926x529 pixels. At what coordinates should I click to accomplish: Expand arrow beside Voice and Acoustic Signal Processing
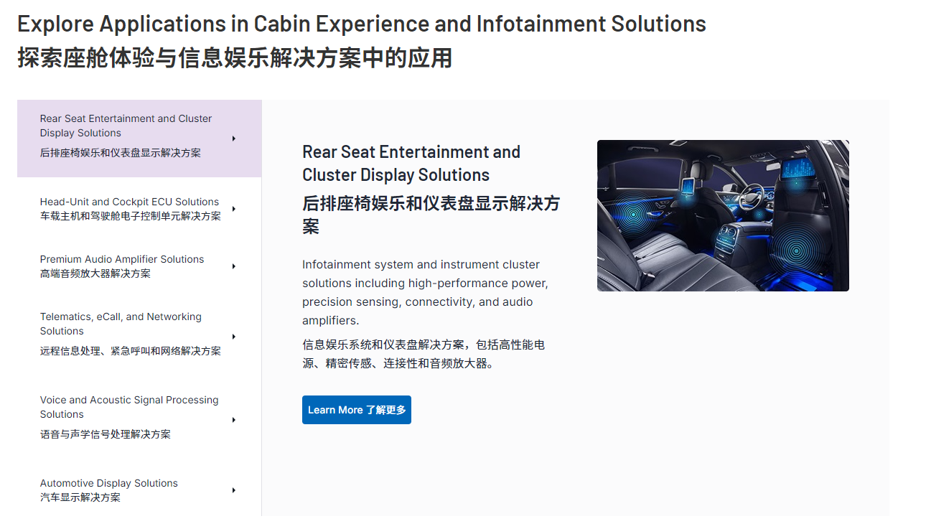pyautogui.click(x=234, y=420)
